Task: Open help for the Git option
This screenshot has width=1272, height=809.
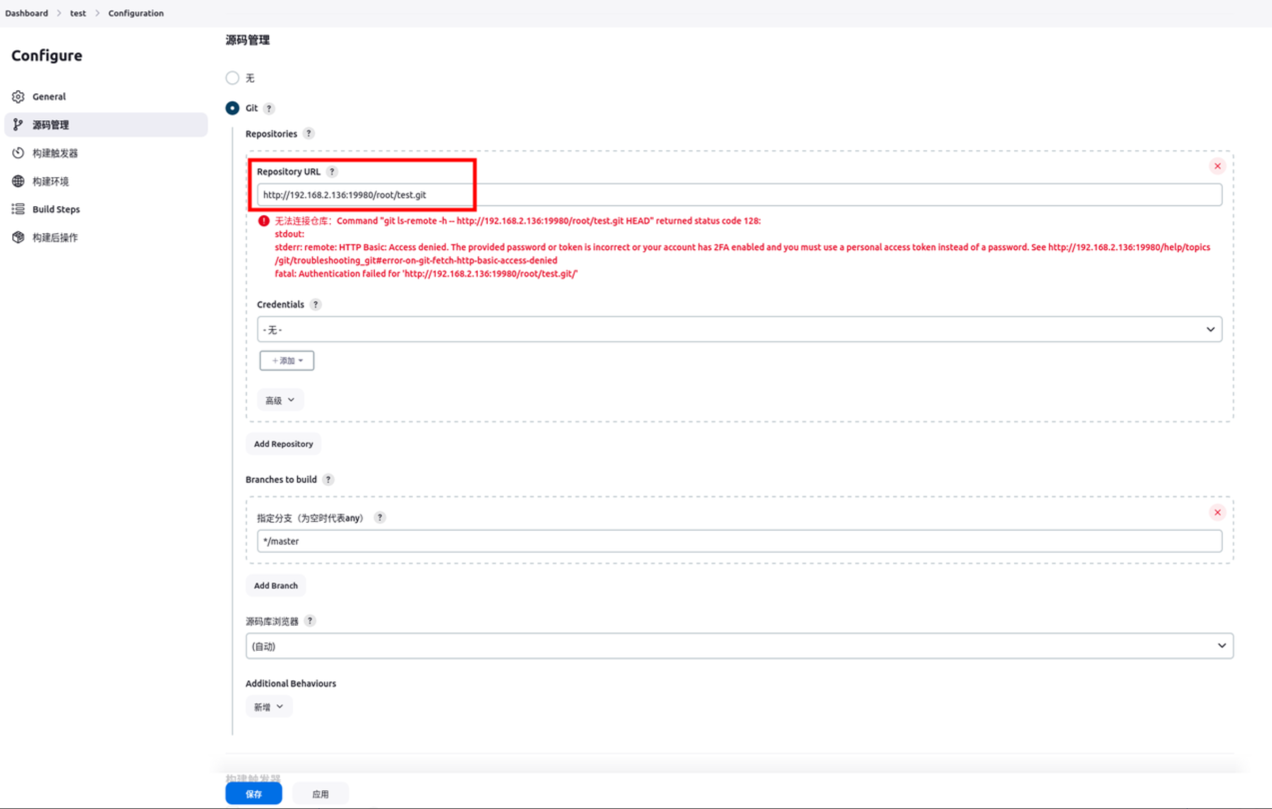Action: (269, 109)
